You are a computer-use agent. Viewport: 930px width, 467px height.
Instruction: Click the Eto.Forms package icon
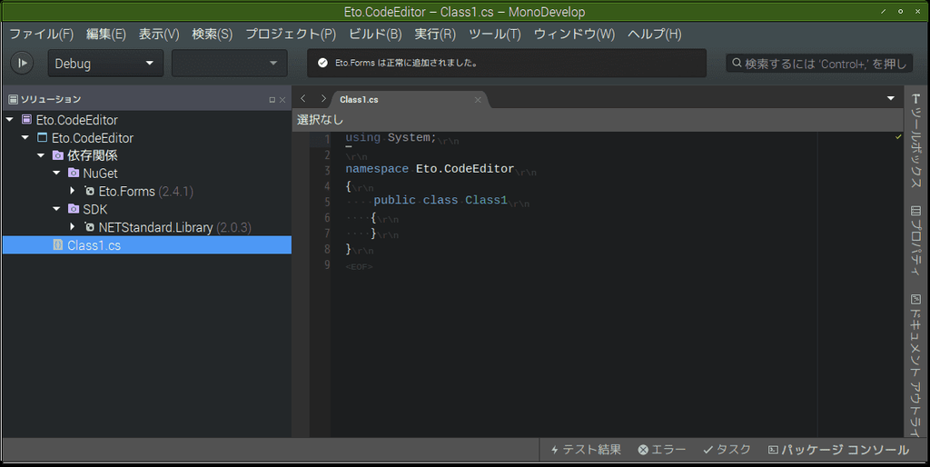tap(90, 191)
